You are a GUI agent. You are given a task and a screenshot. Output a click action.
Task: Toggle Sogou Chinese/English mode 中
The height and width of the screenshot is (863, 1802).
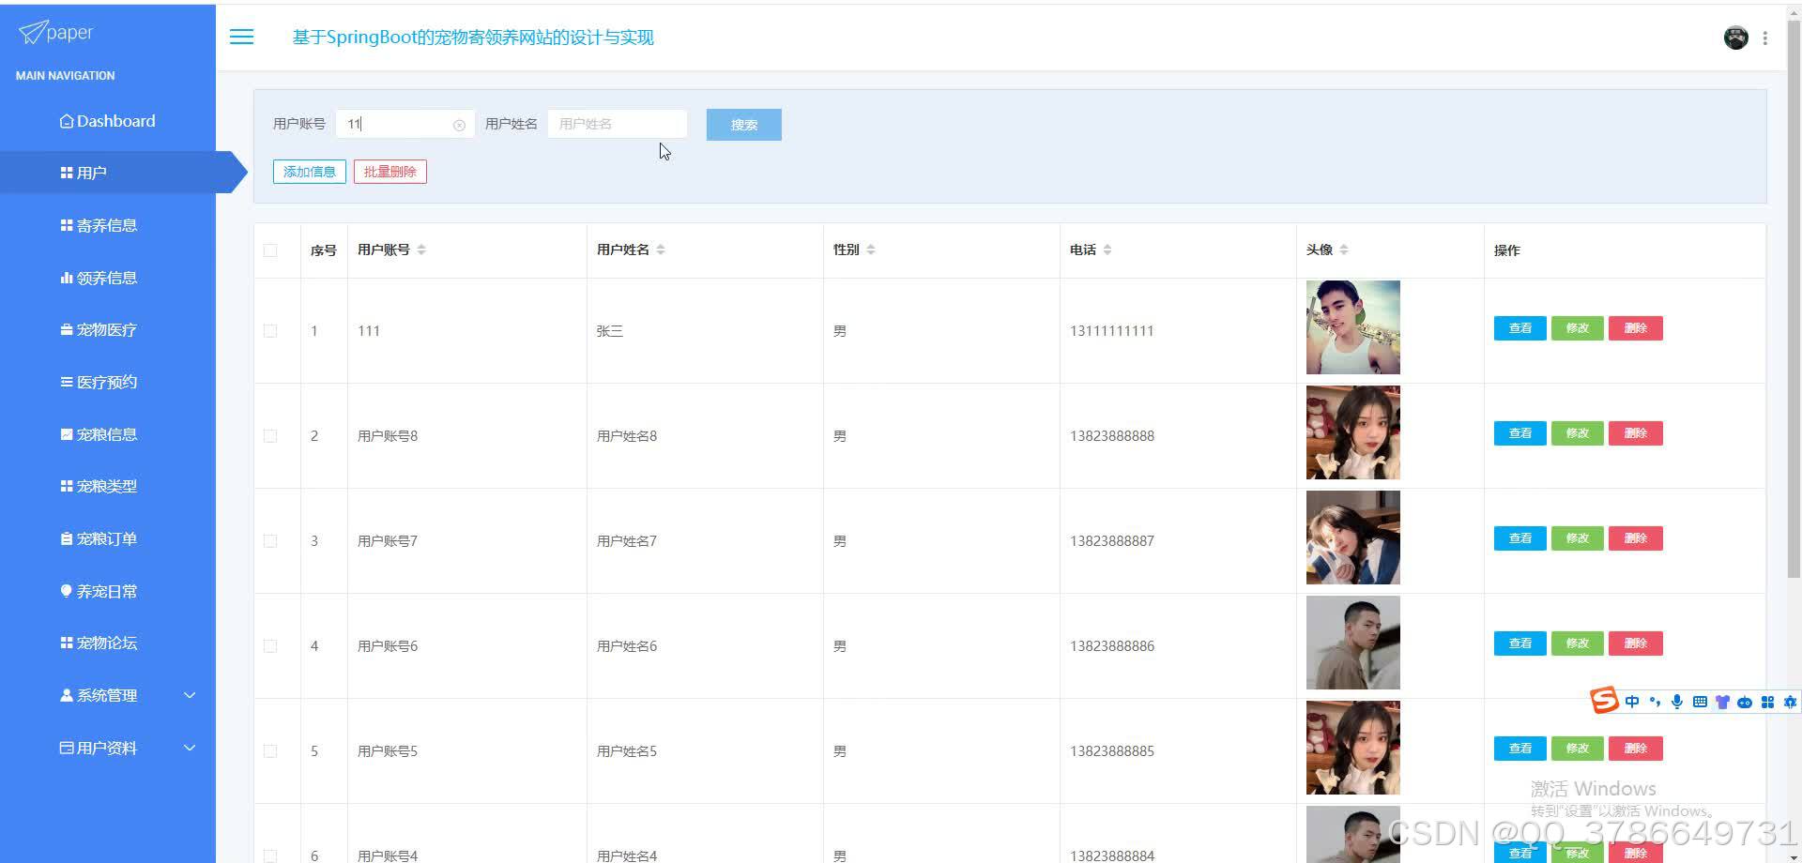pos(1632,702)
